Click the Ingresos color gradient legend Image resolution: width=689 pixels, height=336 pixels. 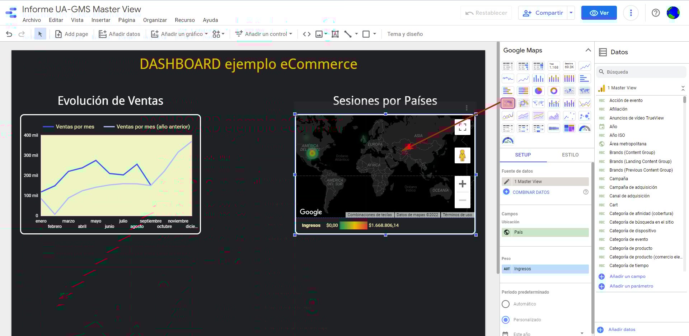[353, 225]
